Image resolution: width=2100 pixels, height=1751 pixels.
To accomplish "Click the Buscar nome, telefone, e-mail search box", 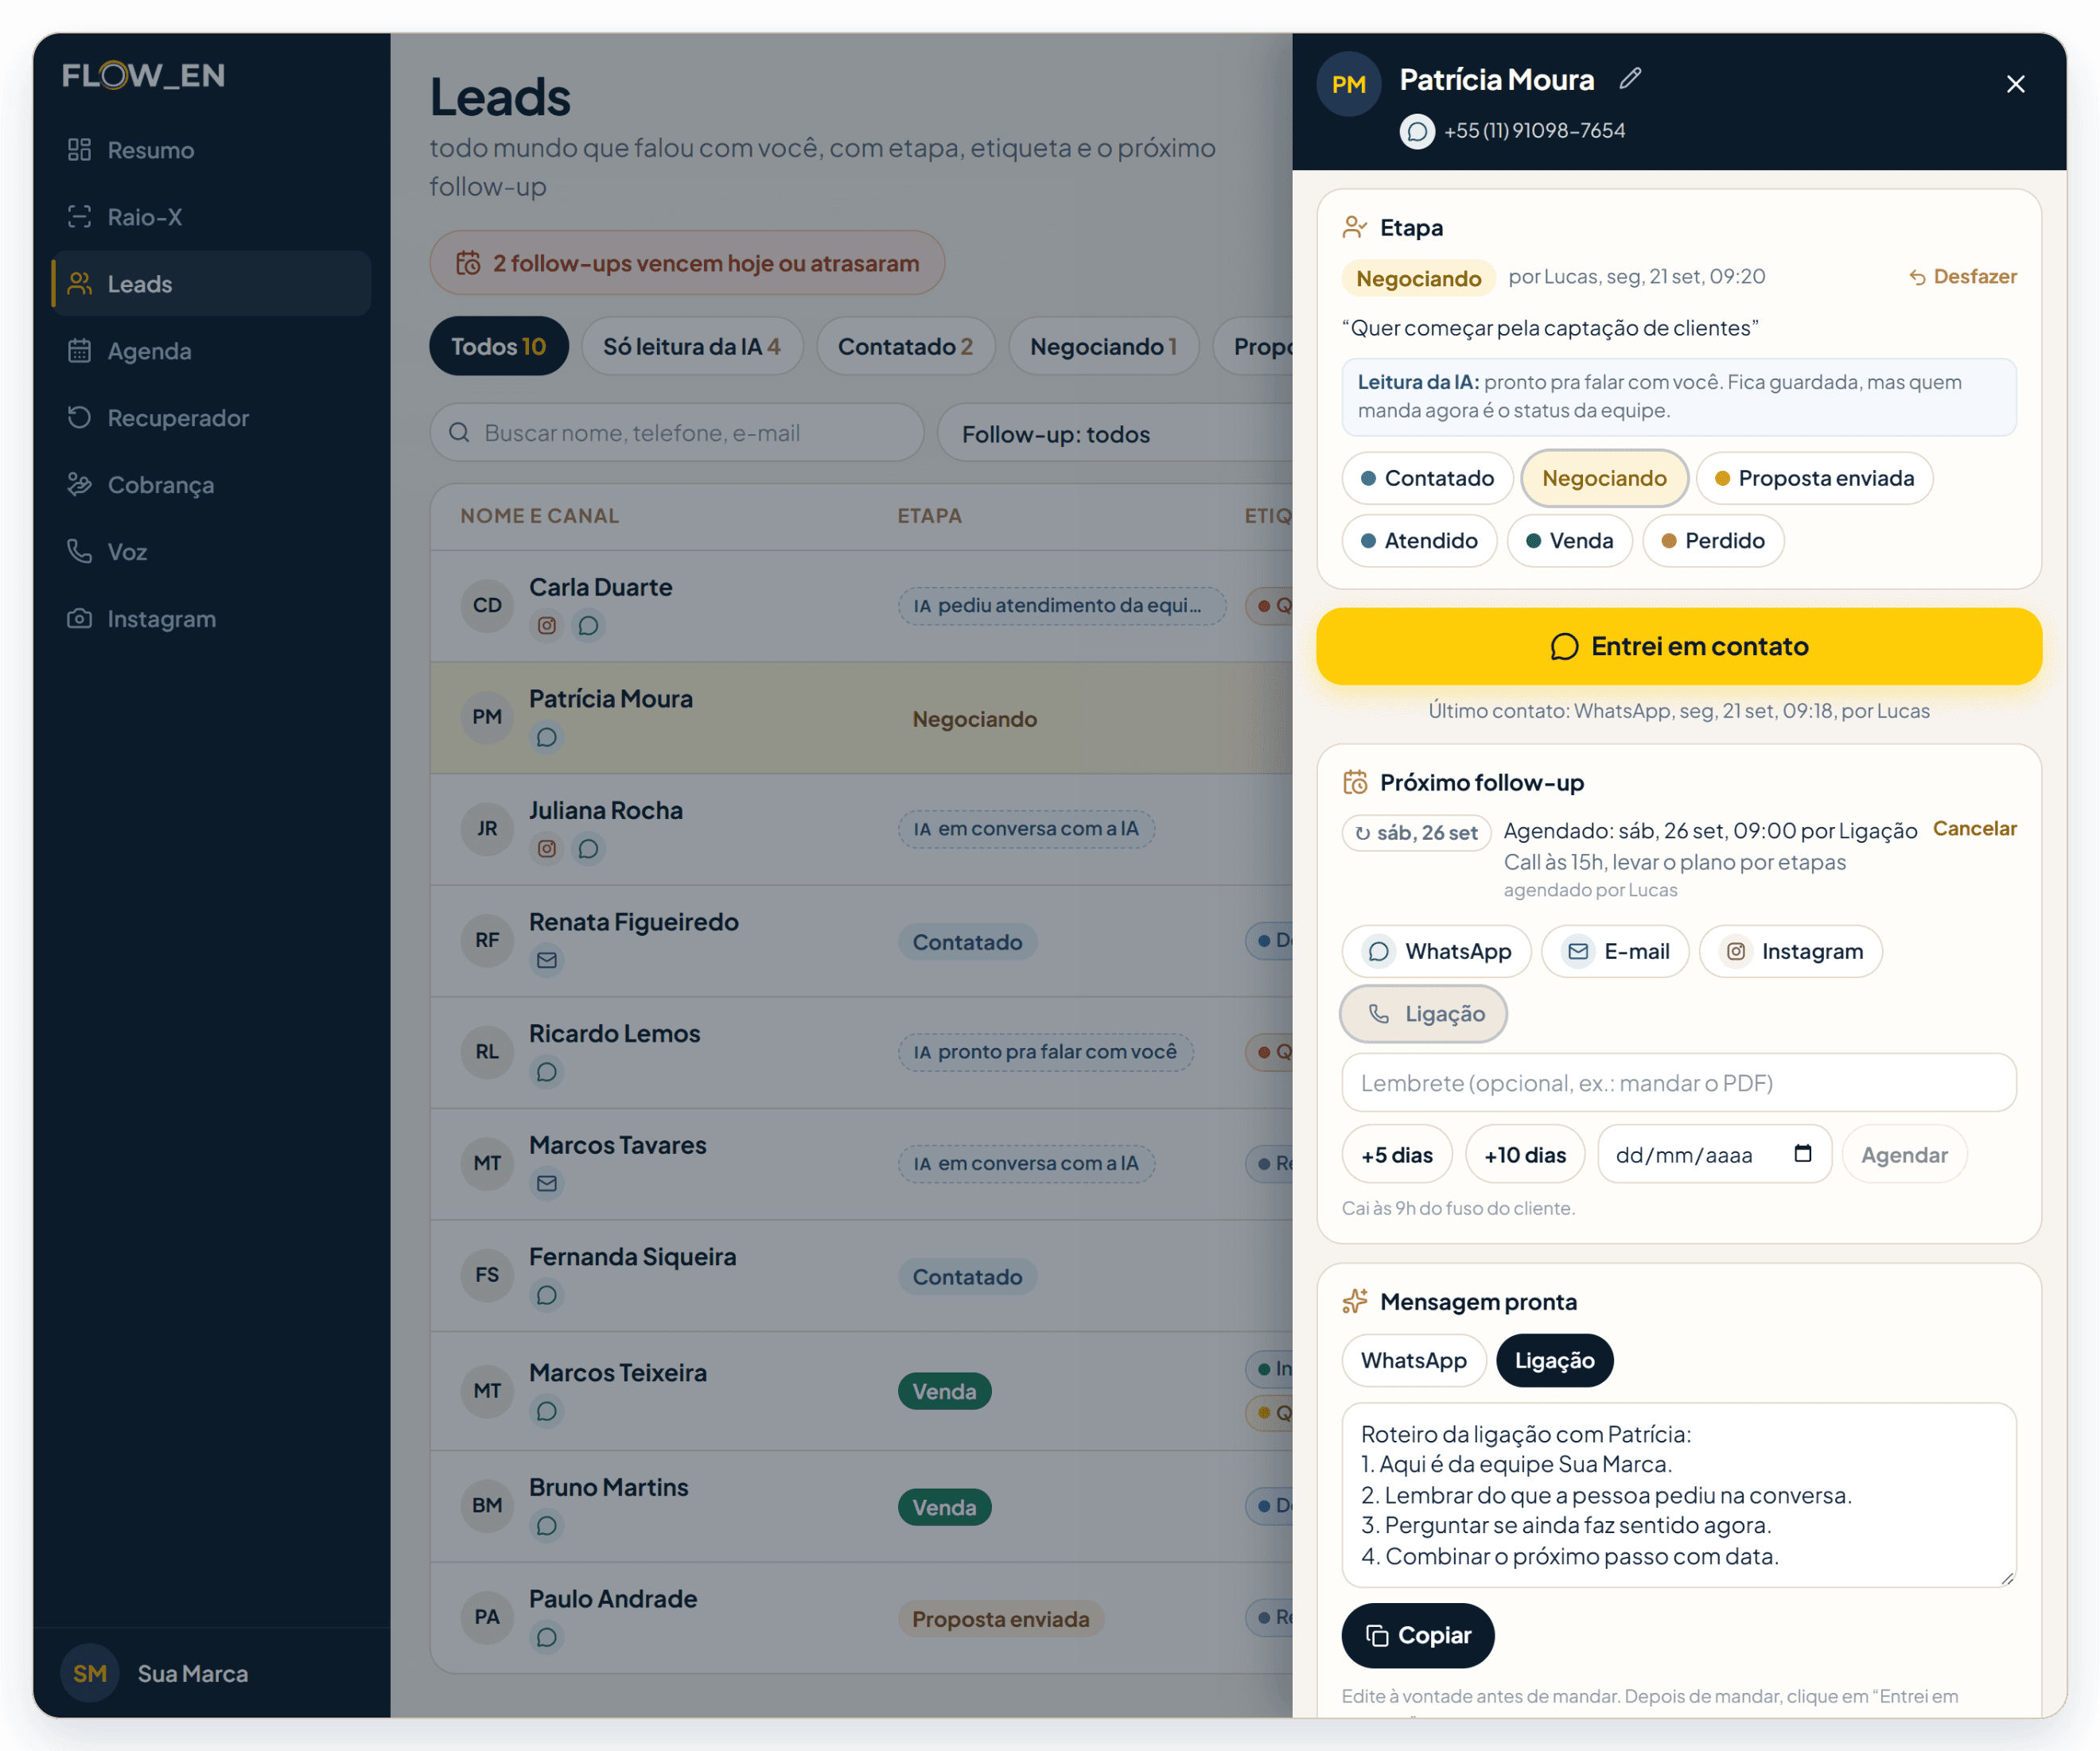I will click(x=677, y=433).
